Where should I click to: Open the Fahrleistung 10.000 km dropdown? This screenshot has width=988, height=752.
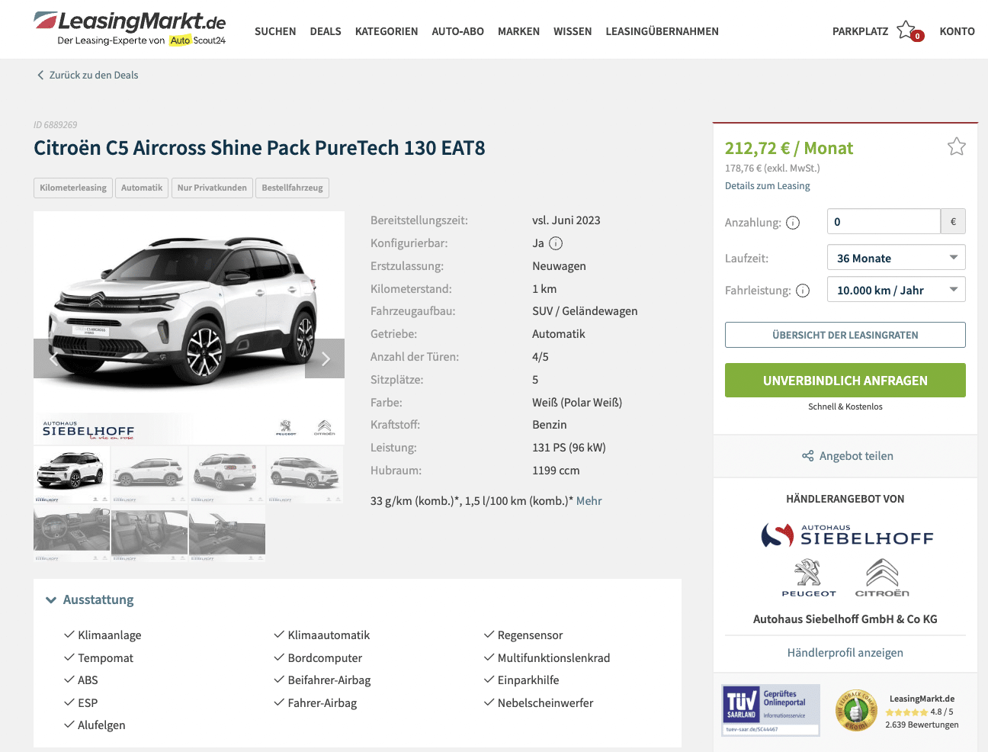[896, 290]
